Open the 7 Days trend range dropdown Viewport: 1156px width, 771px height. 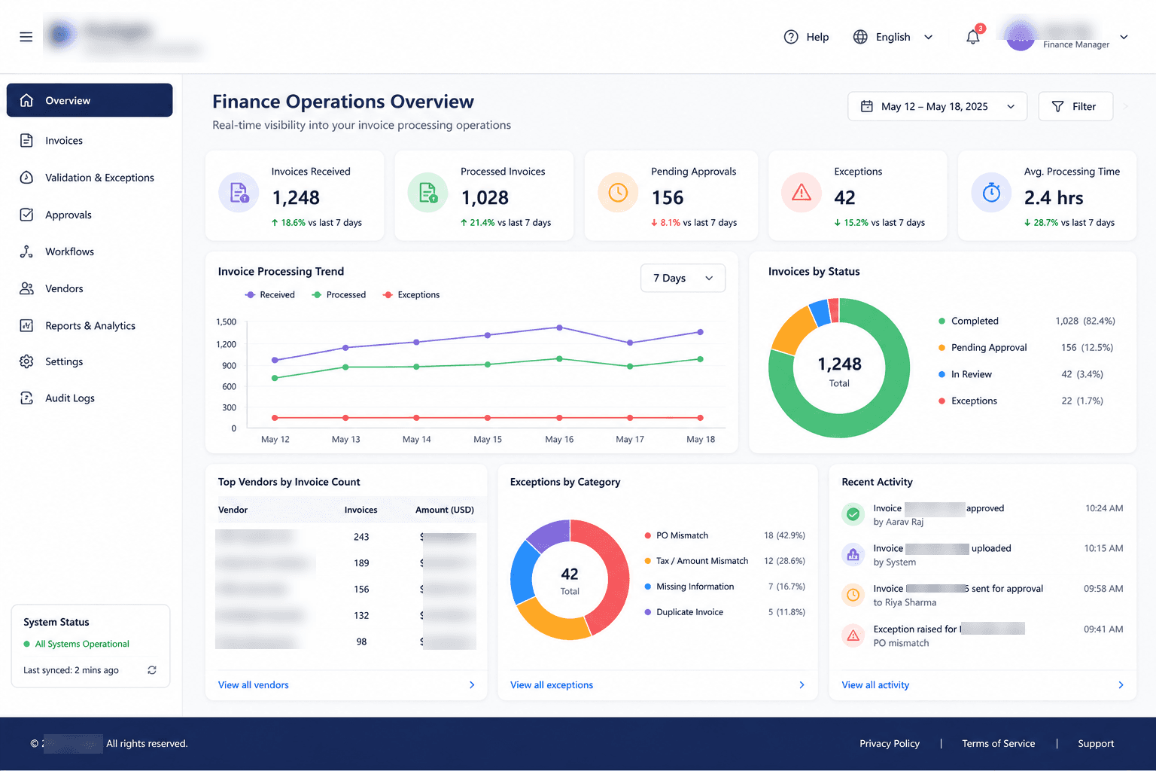[683, 278]
